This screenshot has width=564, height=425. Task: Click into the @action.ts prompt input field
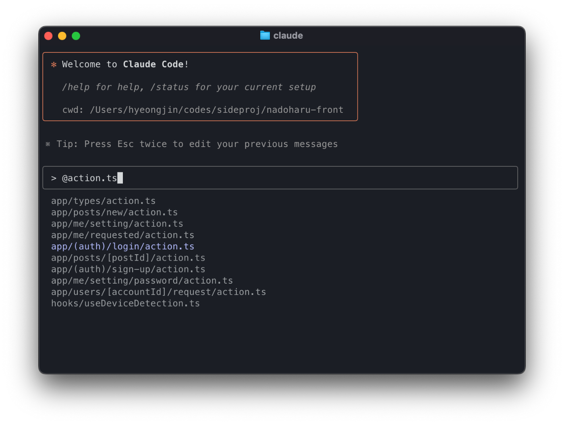(x=280, y=178)
